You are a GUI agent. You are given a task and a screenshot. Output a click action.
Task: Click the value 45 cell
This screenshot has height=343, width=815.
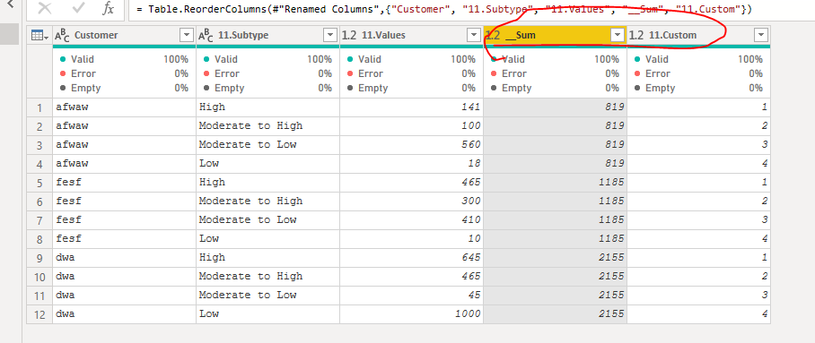[411, 296]
